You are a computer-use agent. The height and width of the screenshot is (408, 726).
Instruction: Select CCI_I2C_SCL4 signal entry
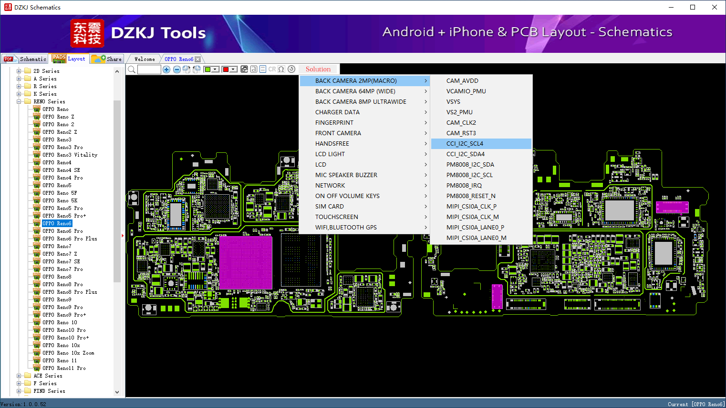pos(481,144)
